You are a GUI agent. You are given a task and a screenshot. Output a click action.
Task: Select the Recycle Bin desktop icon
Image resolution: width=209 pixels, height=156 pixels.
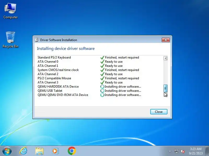[10, 40]
